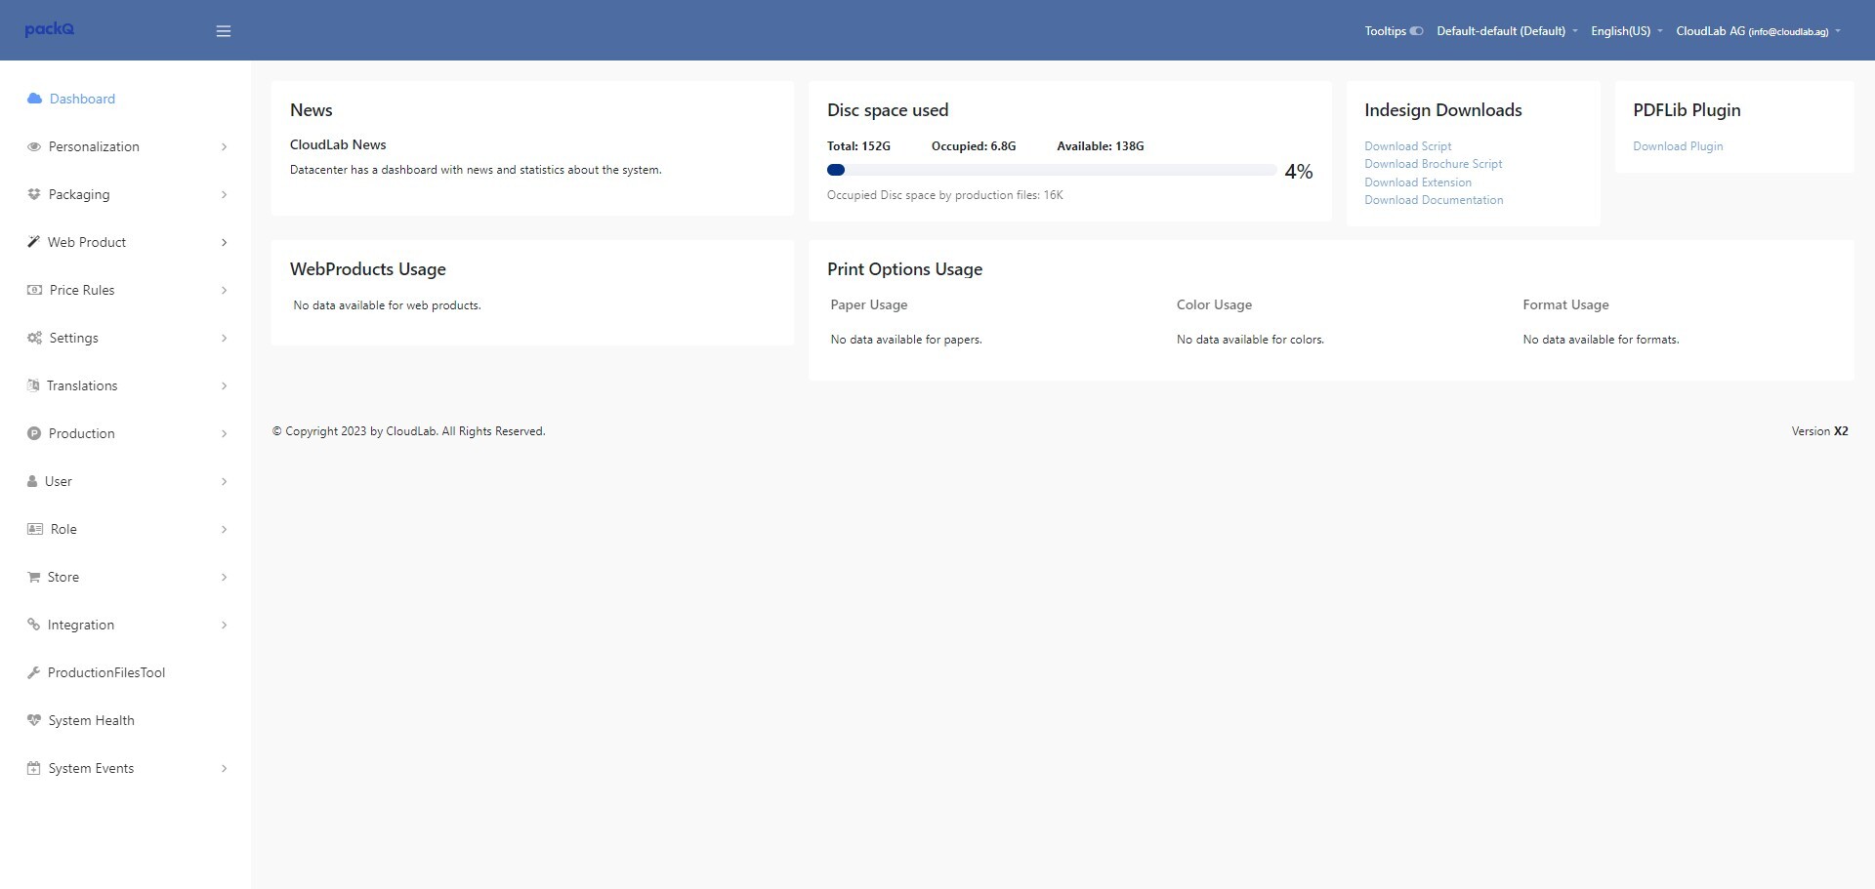Image resolution: width=1875 pixels, height=889 pixels.
Task: Toggle the Tooltips switch
Action: pos(1417,31)
